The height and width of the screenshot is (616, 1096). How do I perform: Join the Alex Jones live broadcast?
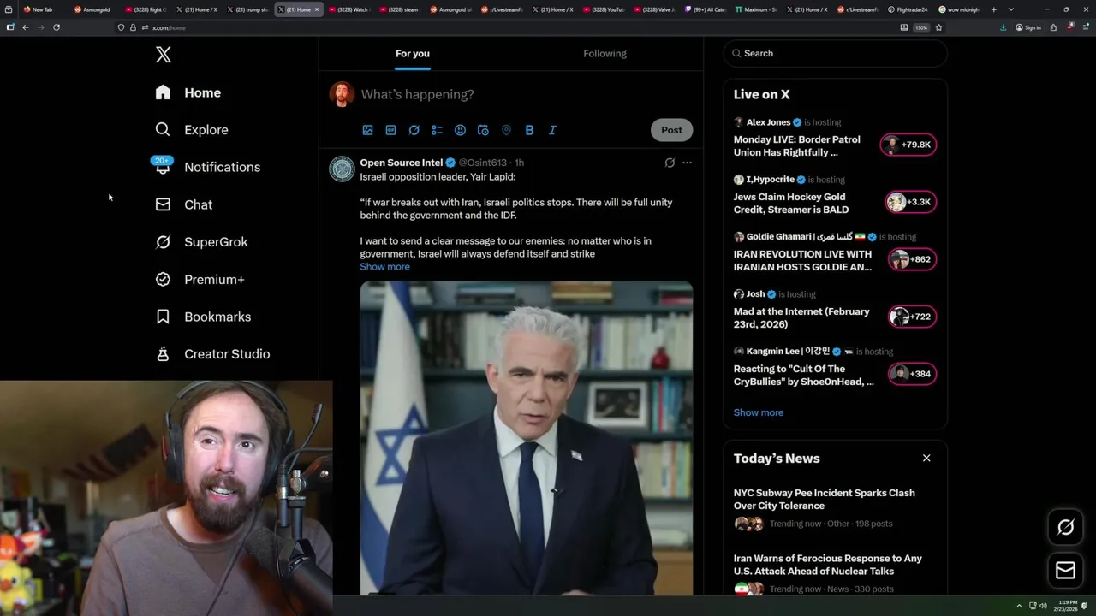[797, 145]
